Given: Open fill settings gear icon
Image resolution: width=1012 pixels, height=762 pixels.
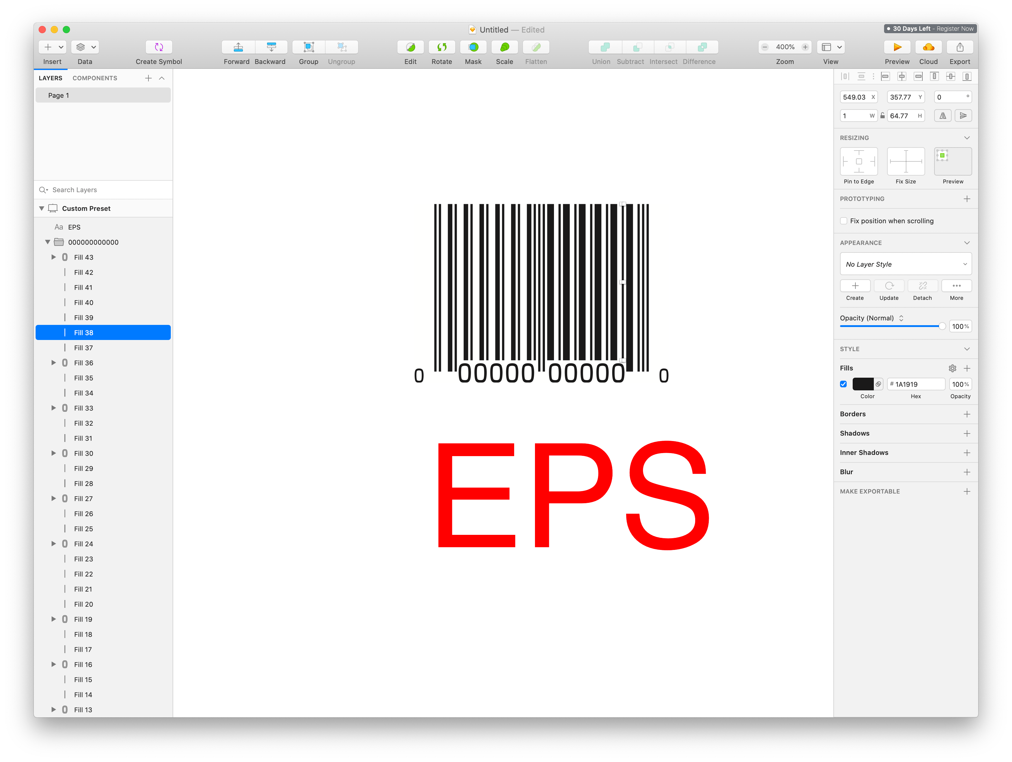Looking at the screenshot, I should click(x=952, y=368).
